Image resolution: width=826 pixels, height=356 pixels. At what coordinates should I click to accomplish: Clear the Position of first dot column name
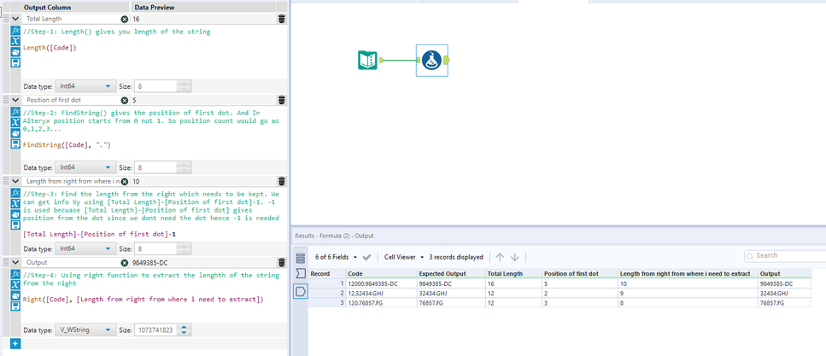tap(125, 100)
